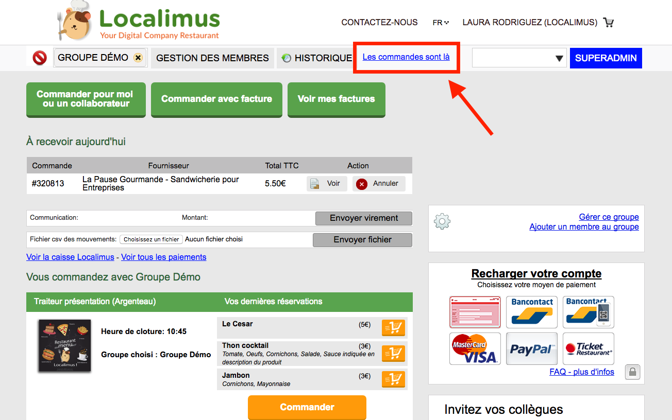The width and height of the screenshot is (672, 420).
Task: Click Traiteur présentation (Argenteau) header
Action: (95, 302)
